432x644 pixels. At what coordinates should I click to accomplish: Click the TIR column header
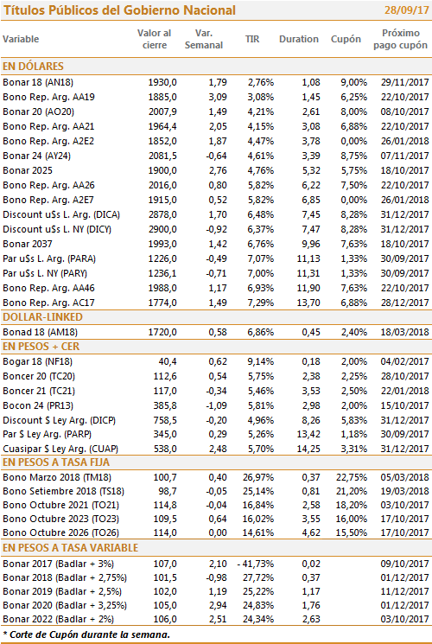[252, 39]
